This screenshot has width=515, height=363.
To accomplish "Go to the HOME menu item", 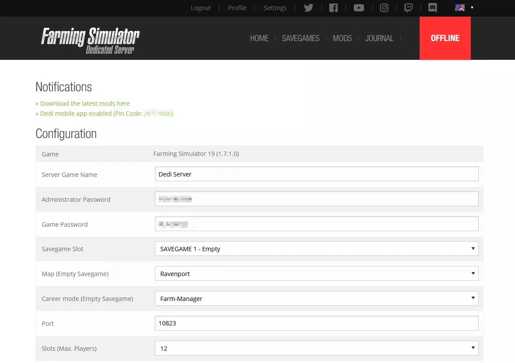I will tap(259, 38).
